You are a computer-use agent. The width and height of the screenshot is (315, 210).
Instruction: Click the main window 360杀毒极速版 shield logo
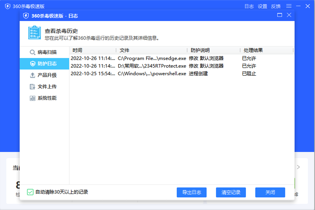8,6
